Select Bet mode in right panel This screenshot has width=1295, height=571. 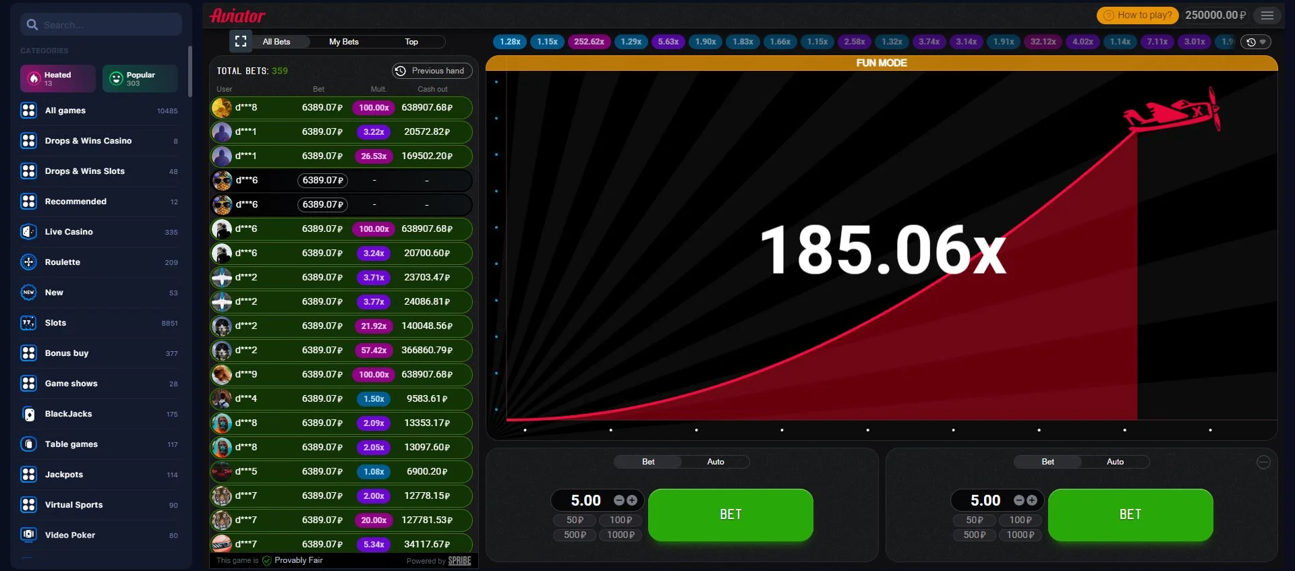click(x=1047, y=462)
